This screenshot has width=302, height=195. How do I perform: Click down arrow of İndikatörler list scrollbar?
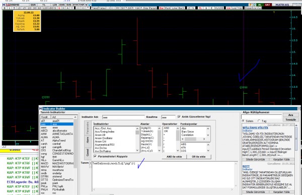[137, 150]
